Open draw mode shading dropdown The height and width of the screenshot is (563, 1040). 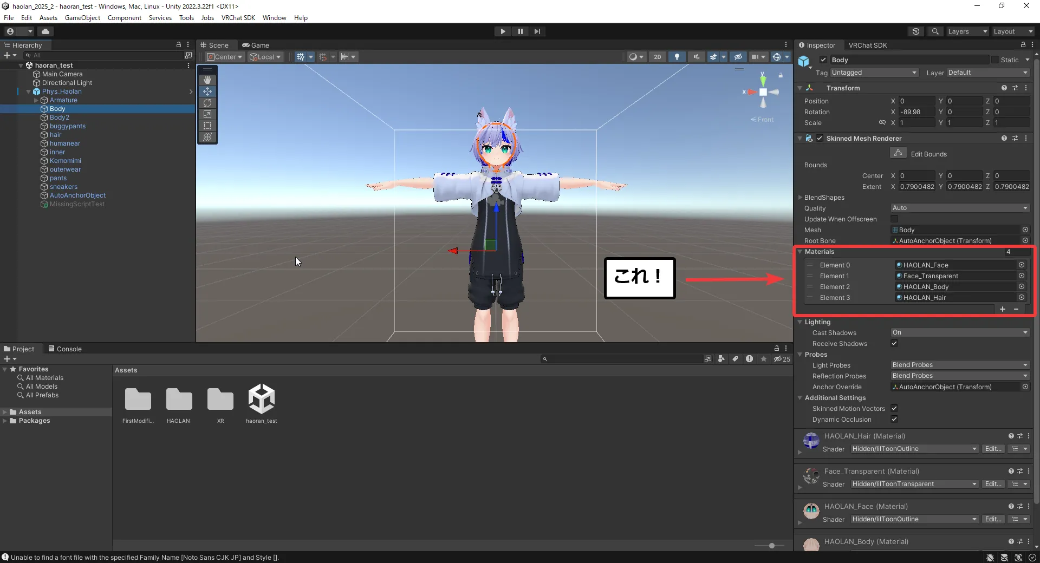636,57
